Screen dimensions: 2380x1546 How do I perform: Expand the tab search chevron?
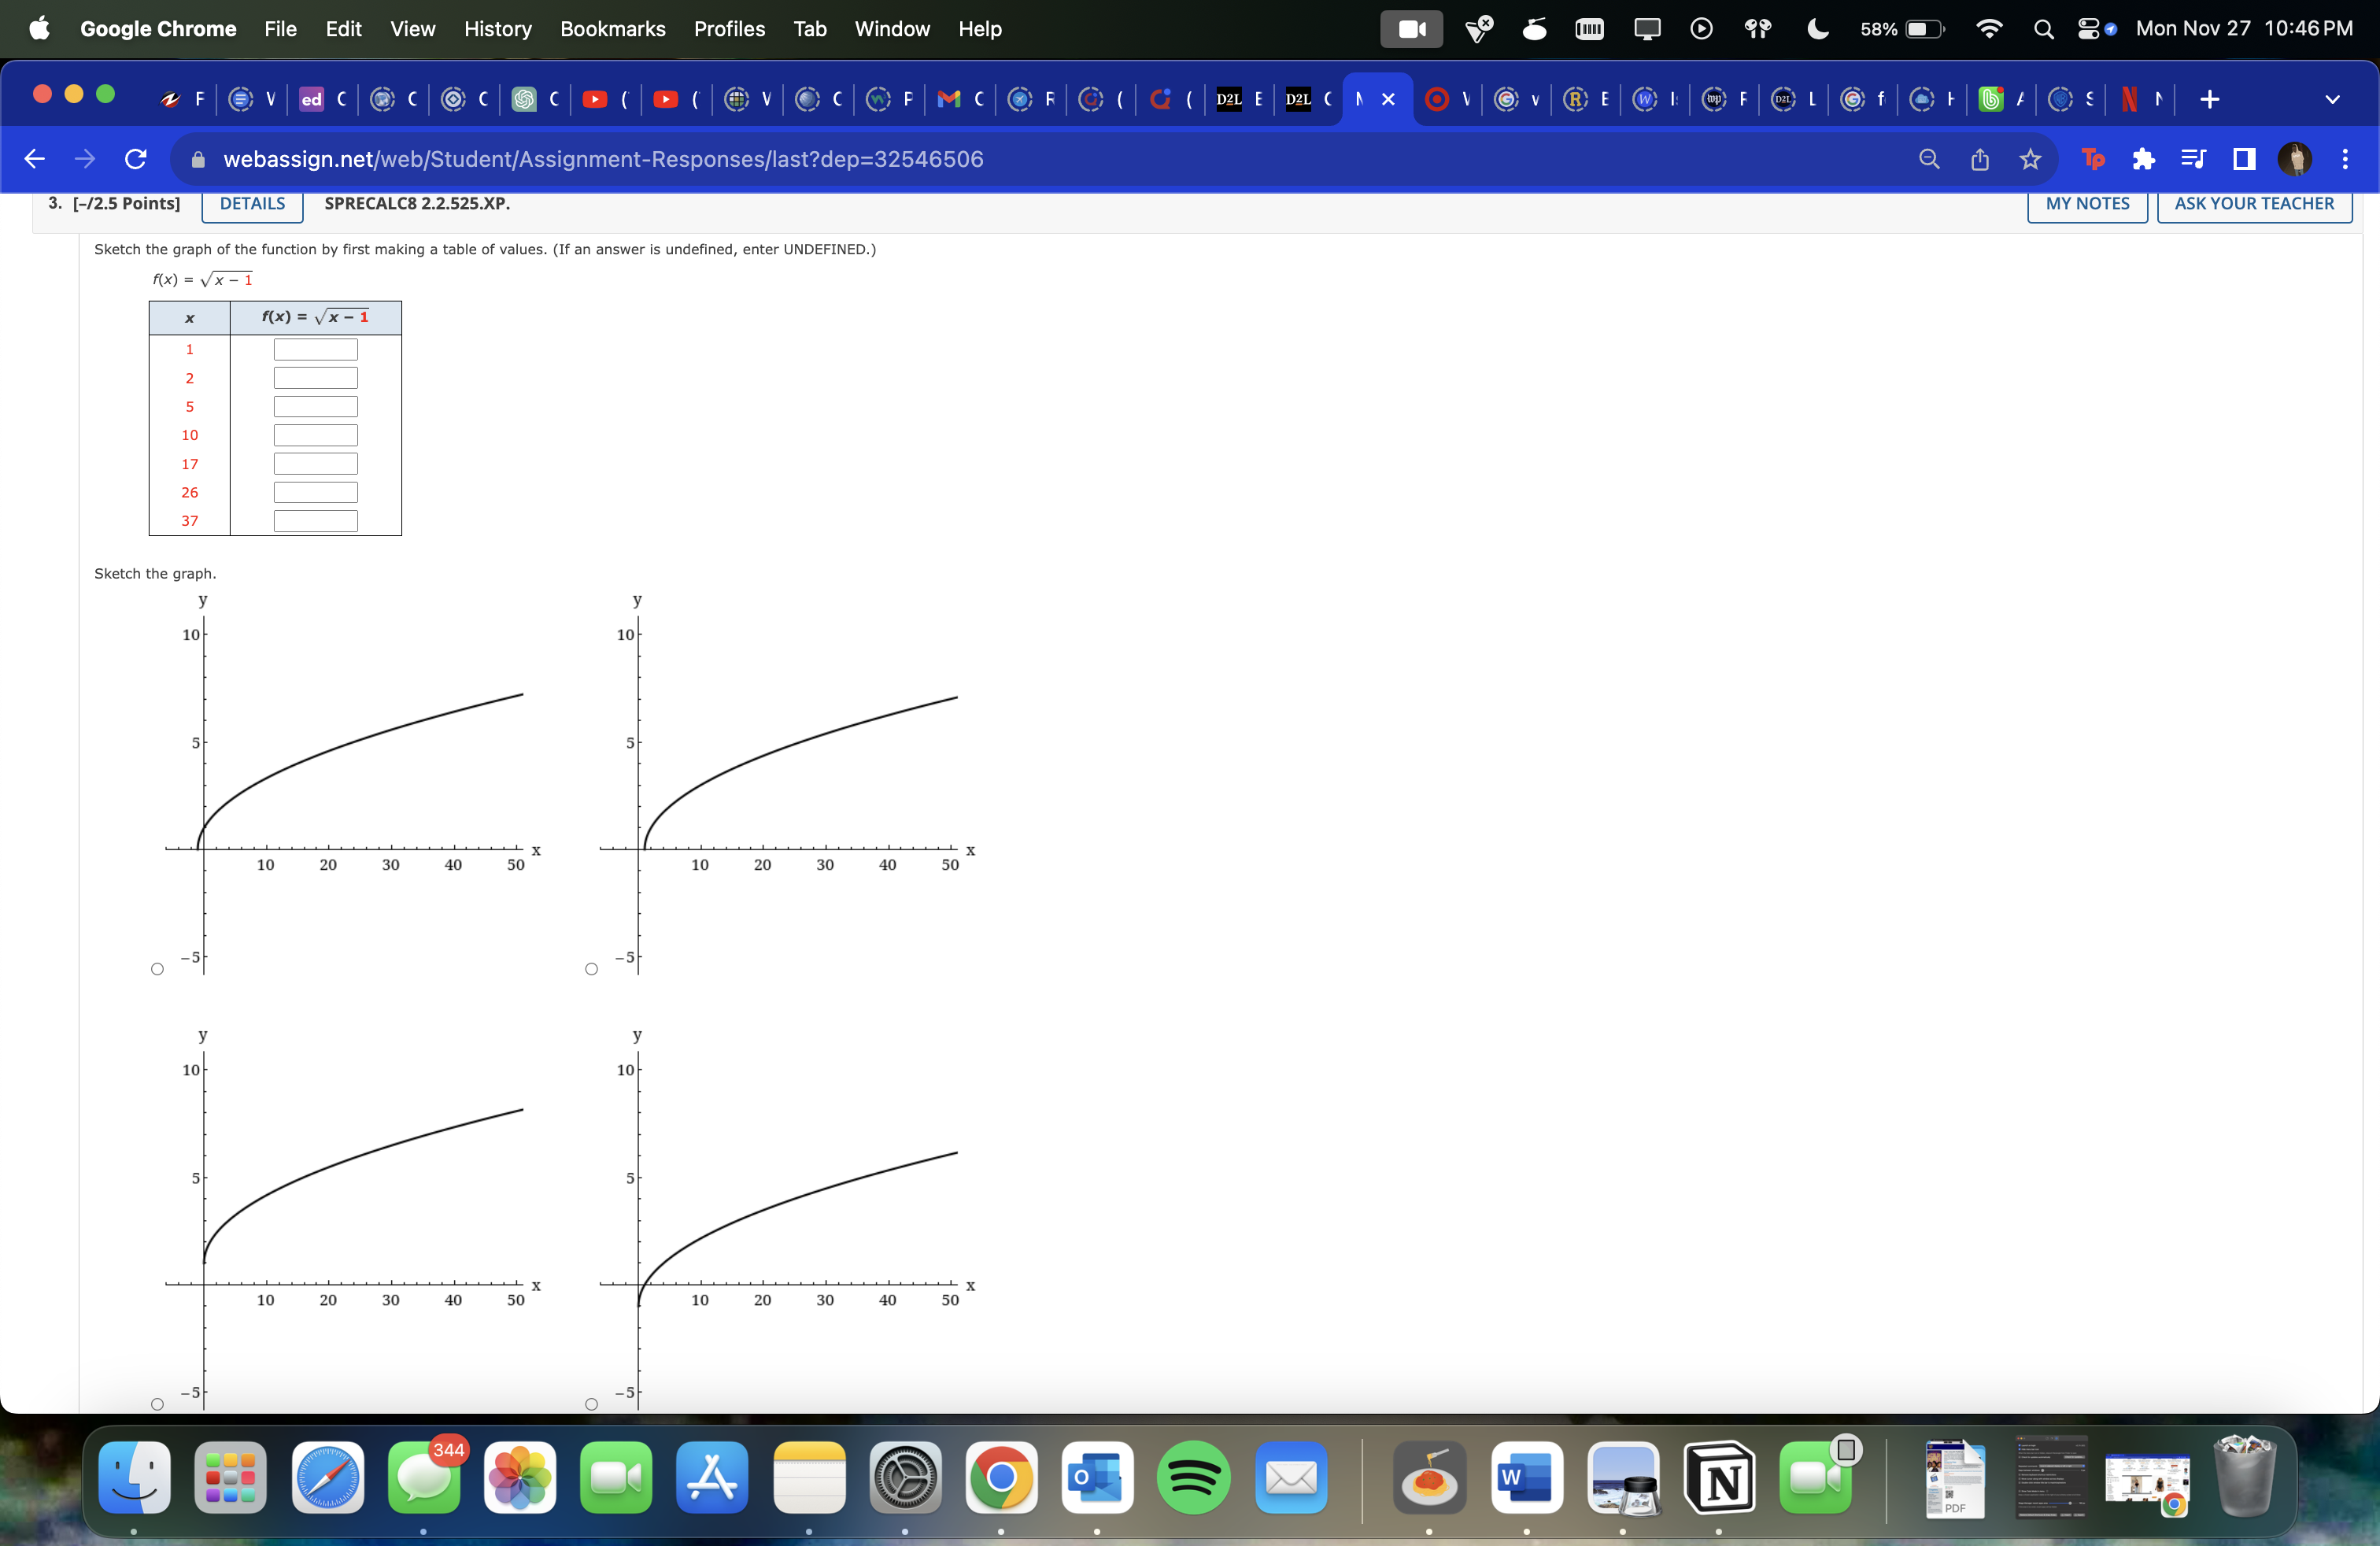(x=2332, y=99)
